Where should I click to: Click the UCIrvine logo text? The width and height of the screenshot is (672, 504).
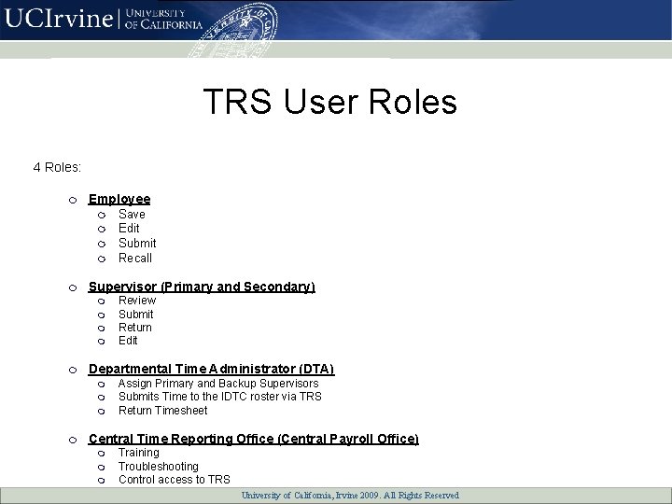(59, 19)
